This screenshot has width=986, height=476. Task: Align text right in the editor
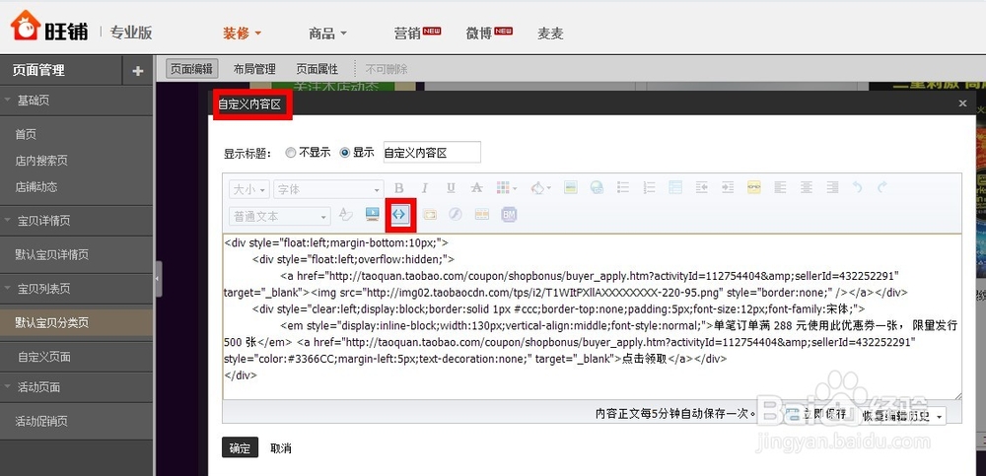pyautogui.click(x=832, y=187)
